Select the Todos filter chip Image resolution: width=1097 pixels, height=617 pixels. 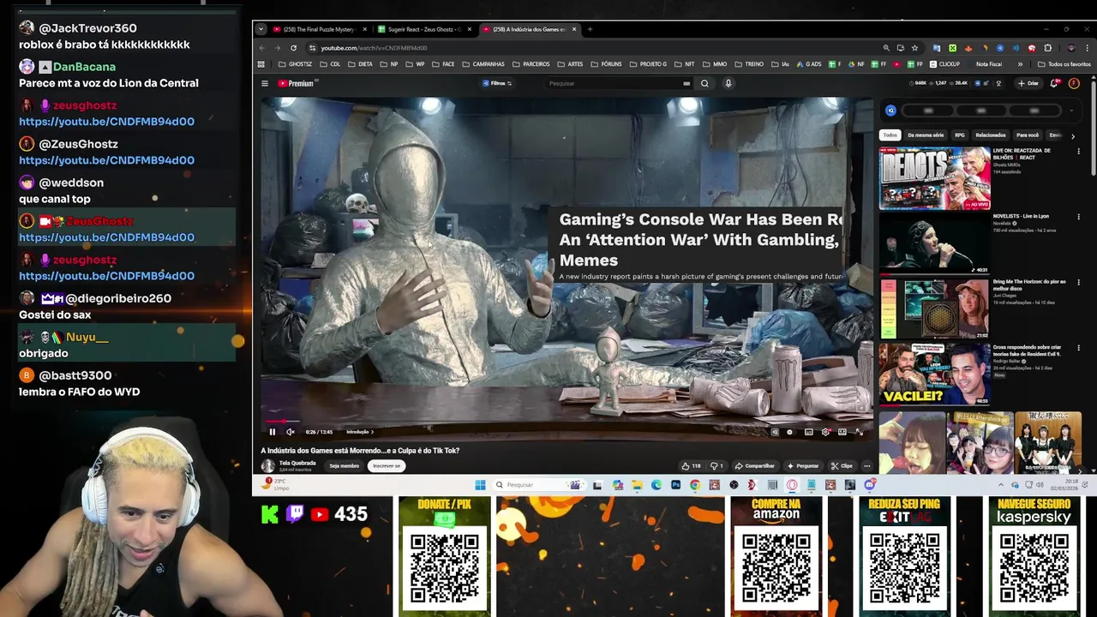[890, 135]
